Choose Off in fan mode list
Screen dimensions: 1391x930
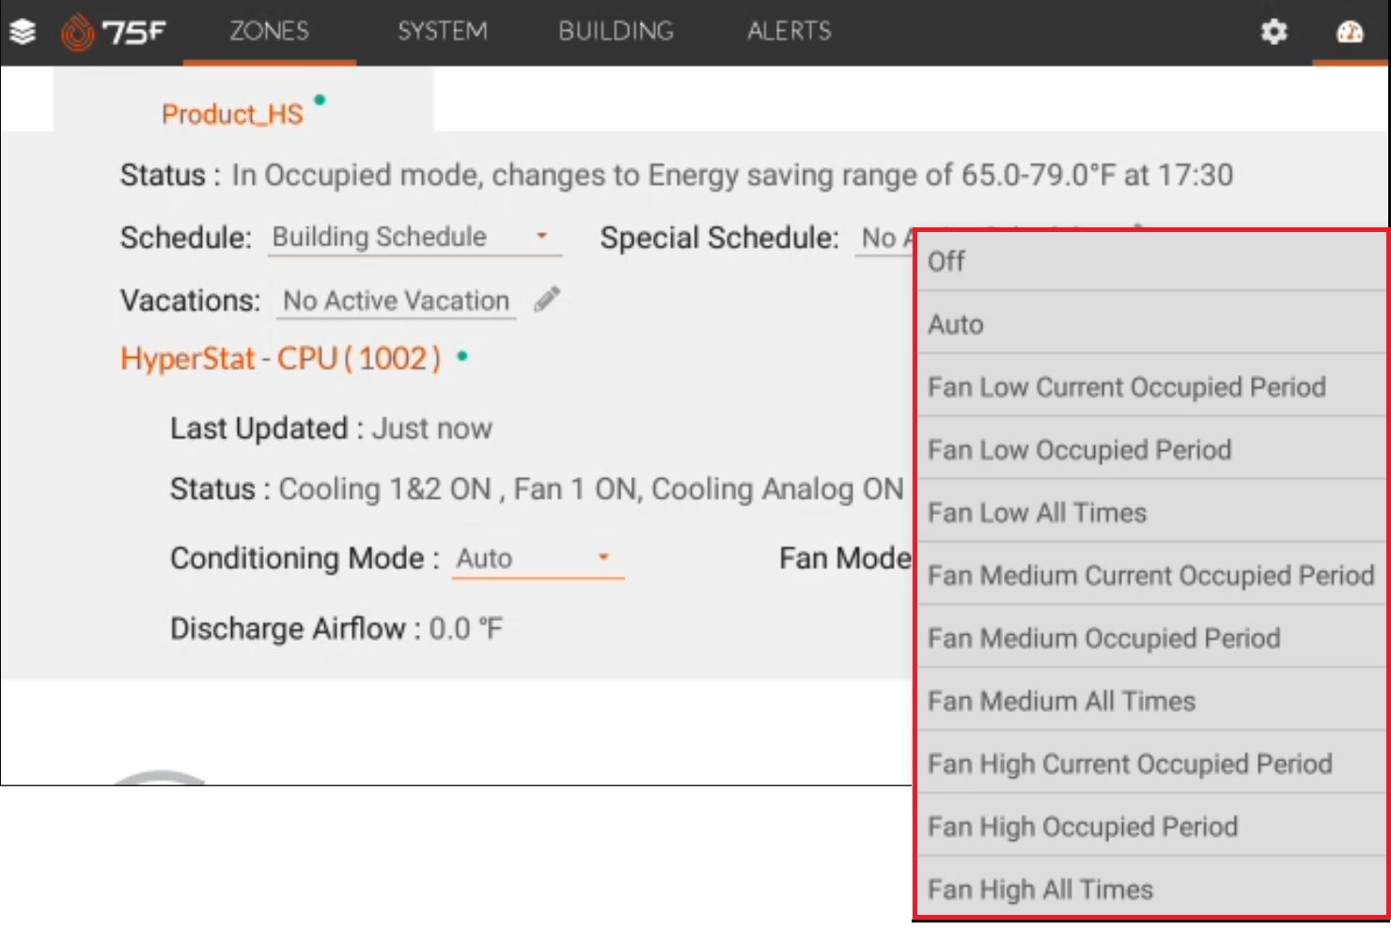[1151, 261]
